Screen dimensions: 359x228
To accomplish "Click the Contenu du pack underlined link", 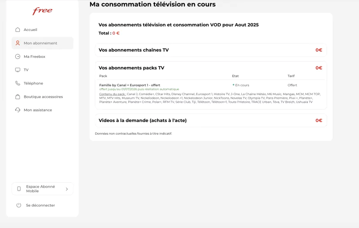I will tap(113, 94).
